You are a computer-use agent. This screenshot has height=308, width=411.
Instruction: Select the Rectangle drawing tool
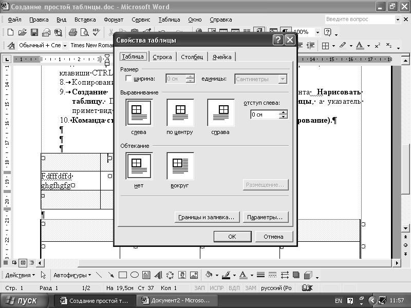(x=123, y=275)
